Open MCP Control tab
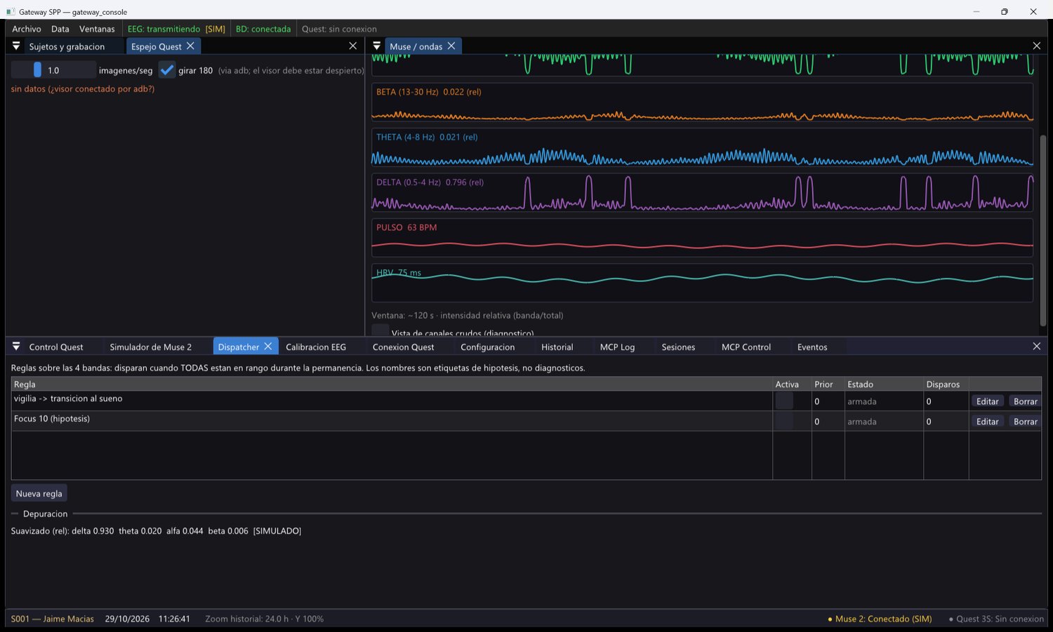 [746, 347]
